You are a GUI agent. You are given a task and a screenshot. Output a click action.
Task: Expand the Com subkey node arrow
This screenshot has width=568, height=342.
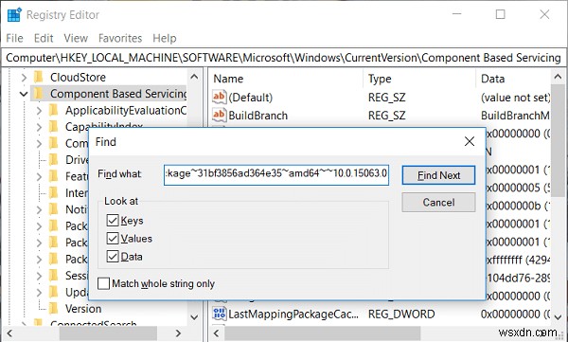[x=39, y=143]
